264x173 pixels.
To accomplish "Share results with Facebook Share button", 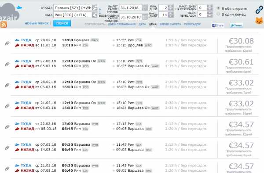I will coord(218,25).
